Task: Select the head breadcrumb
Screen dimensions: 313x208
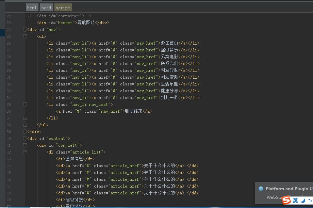Action: (x=46, y=7)
